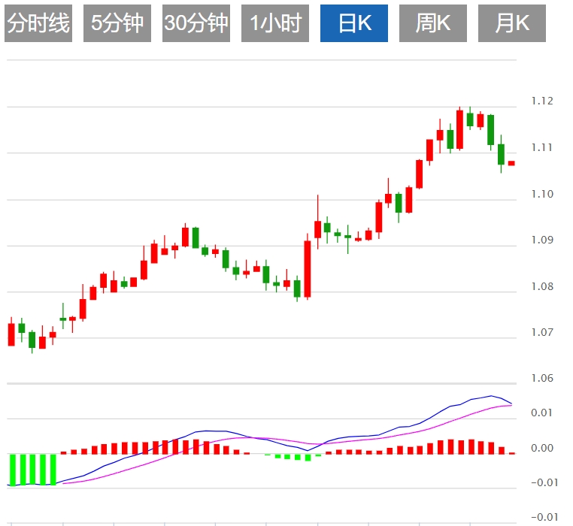Click the 0.00 MACD axis label

click(542, 448)
